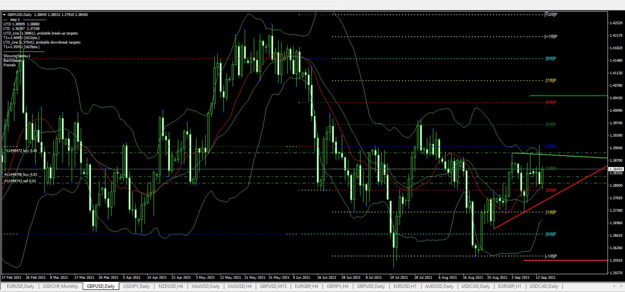The height and width of the screenshot is (292, 625).
Task: Select order label #11448706 buy 0.01
Action: (x=21, y=175)
